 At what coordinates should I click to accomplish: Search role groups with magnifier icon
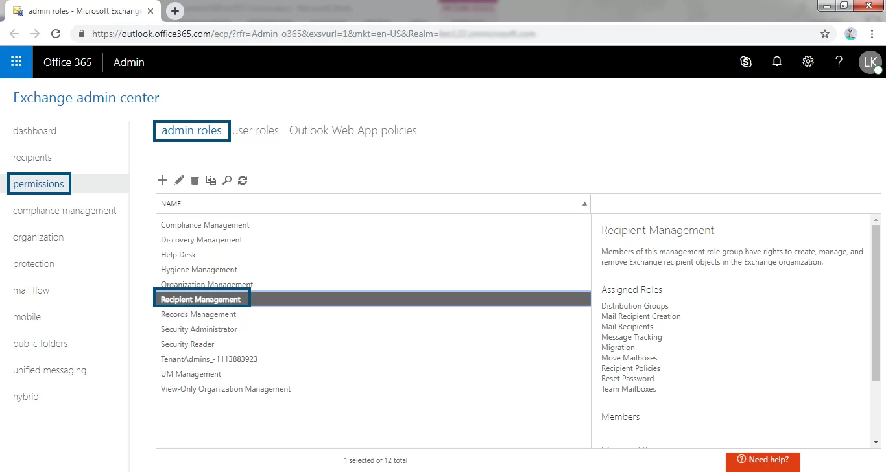pyautogui.click(x=226, y=180)
